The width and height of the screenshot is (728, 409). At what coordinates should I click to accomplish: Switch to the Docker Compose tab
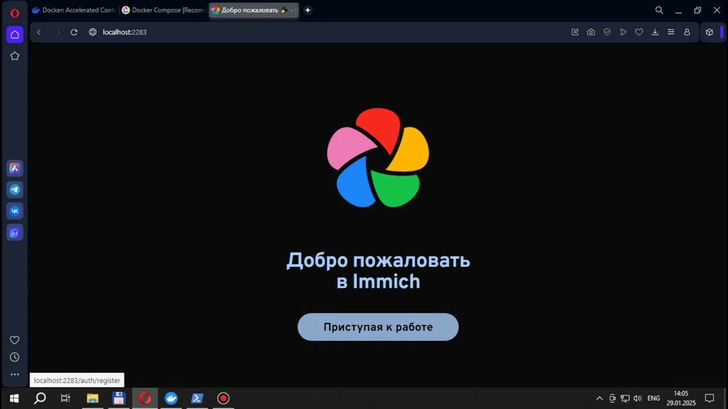point(164,10)
